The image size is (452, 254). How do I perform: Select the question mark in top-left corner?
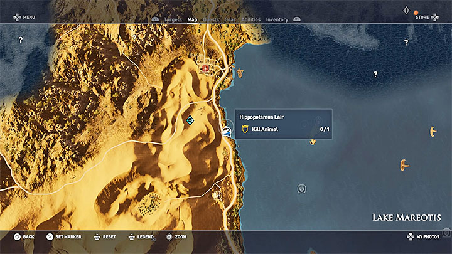[x=21, y=40]
